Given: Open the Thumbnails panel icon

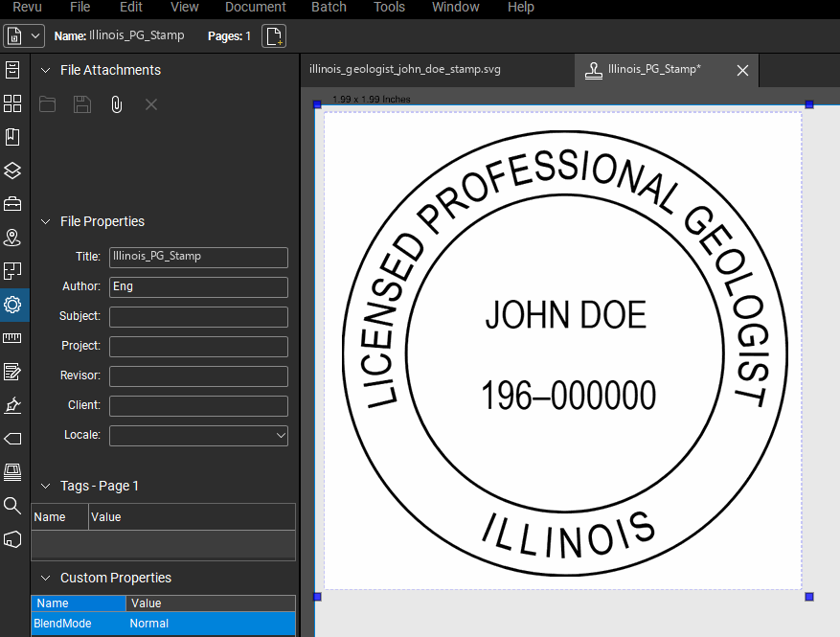Looking at the screenshot, I should tap(12, 103).
